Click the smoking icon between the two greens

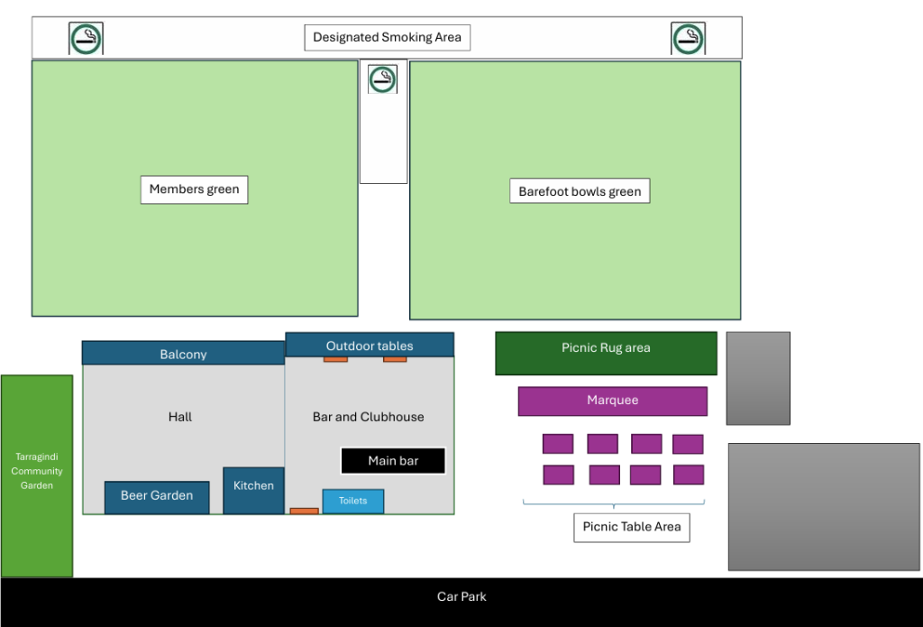pos(382,79)
